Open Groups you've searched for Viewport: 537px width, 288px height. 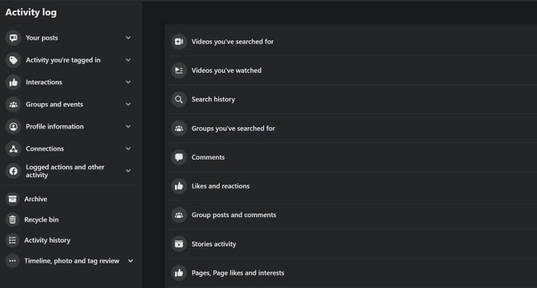(352, 128)
